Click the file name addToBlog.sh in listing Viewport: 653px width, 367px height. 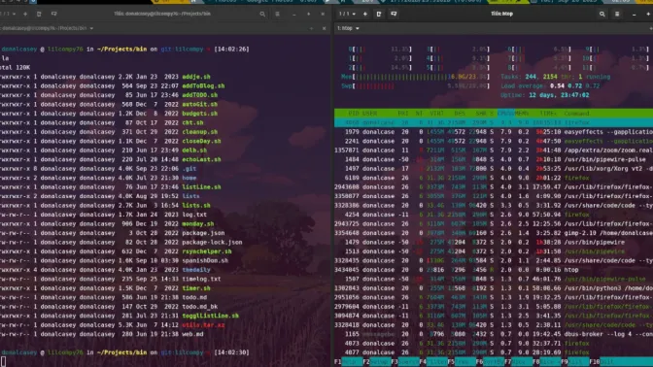[x=203, y=86]
